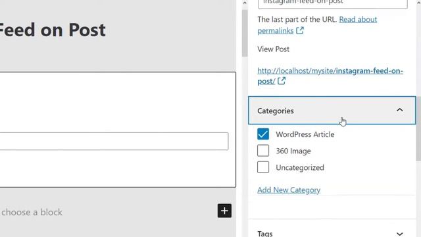This screenshot has height=237, width=421.
Task: Click the right edge scrollbar thumb
Action: click(x=418, y=129)
